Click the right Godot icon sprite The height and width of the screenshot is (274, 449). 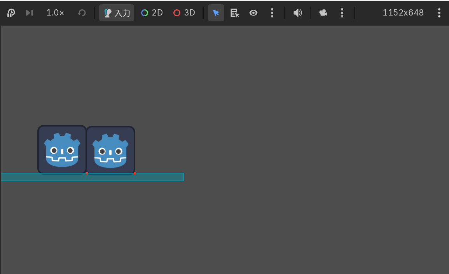click(x=110, y=151)
